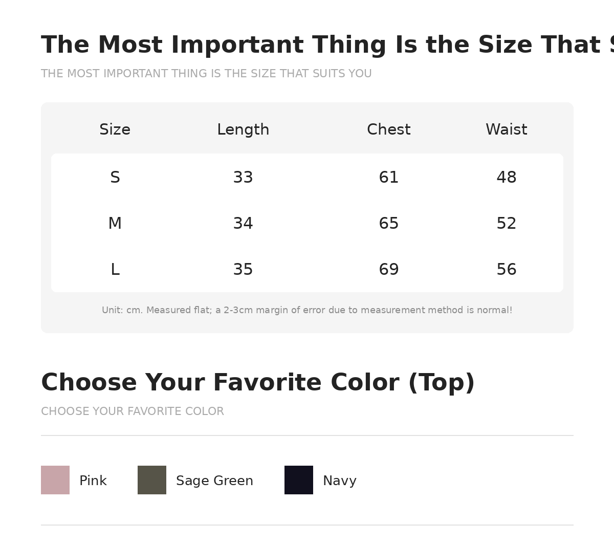Viewport: 614px width, 545px height.
Task: Select the Navy color swatch
Action: coord(299,480)
